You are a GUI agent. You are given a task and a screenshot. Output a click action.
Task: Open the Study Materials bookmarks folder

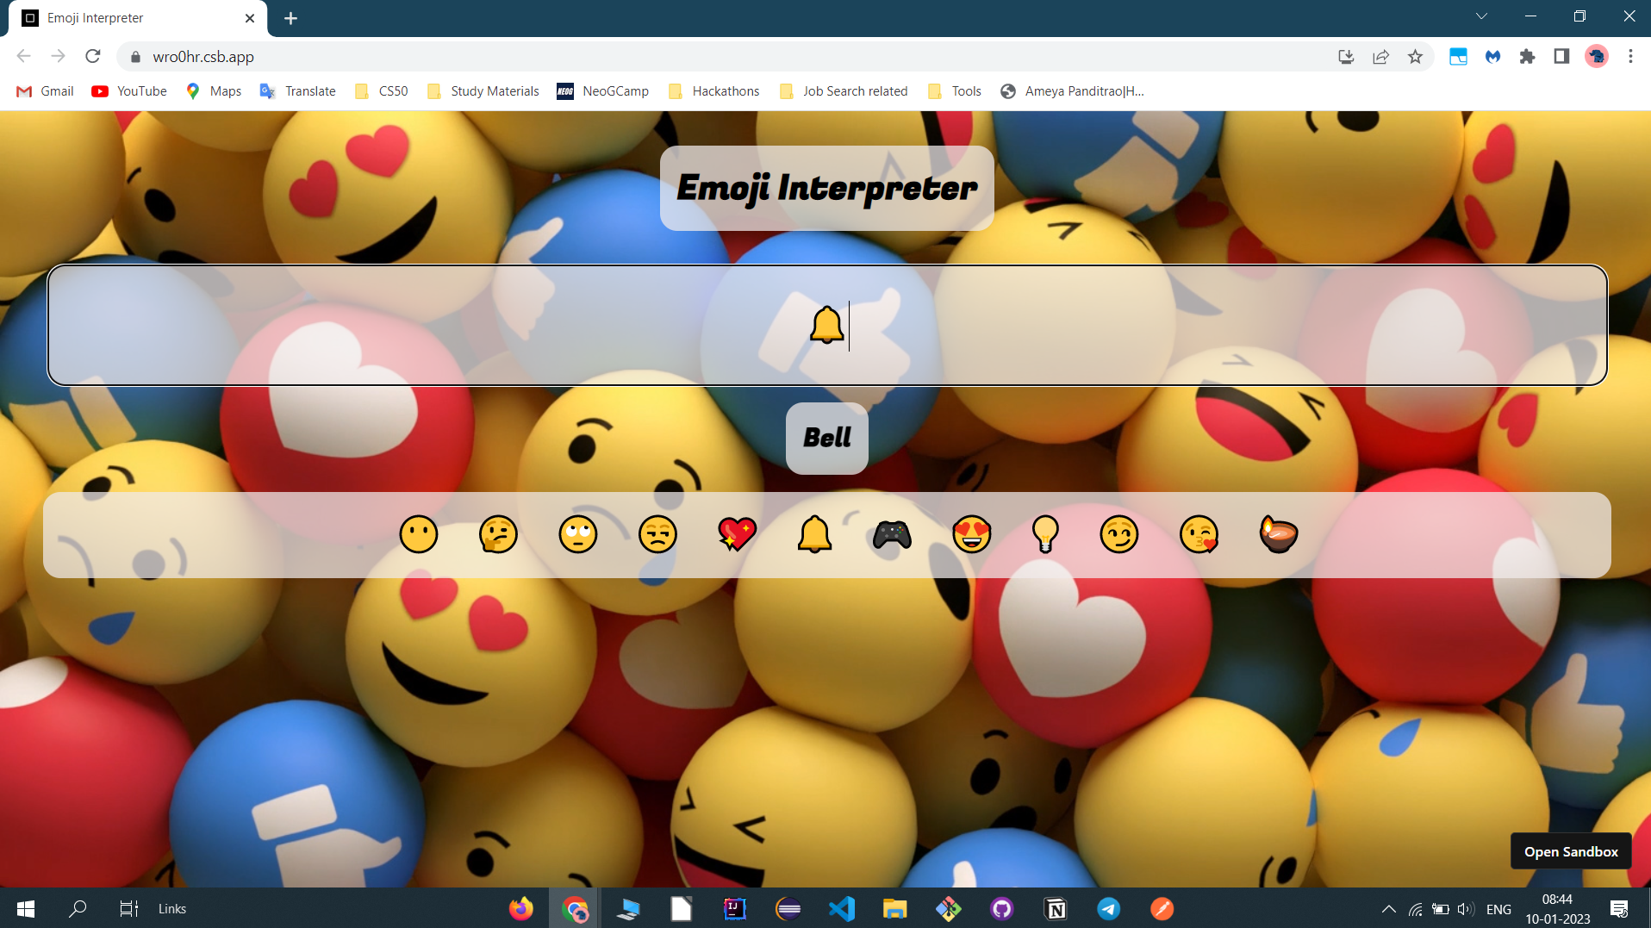tap(483, 91)
